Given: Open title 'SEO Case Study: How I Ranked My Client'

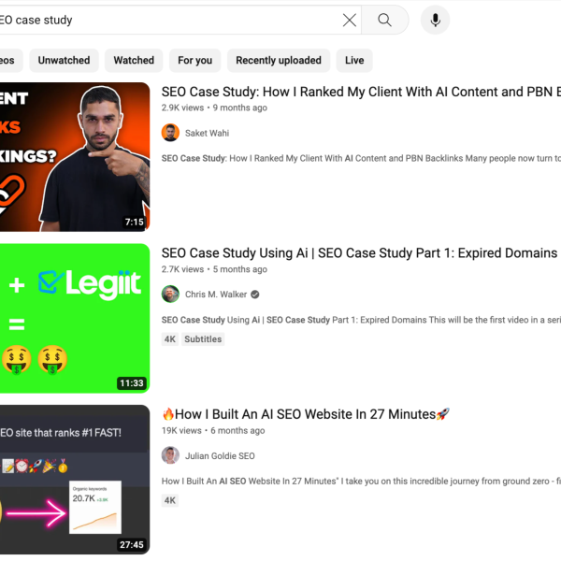Looking at the screenshot, I should coord(361,92).
